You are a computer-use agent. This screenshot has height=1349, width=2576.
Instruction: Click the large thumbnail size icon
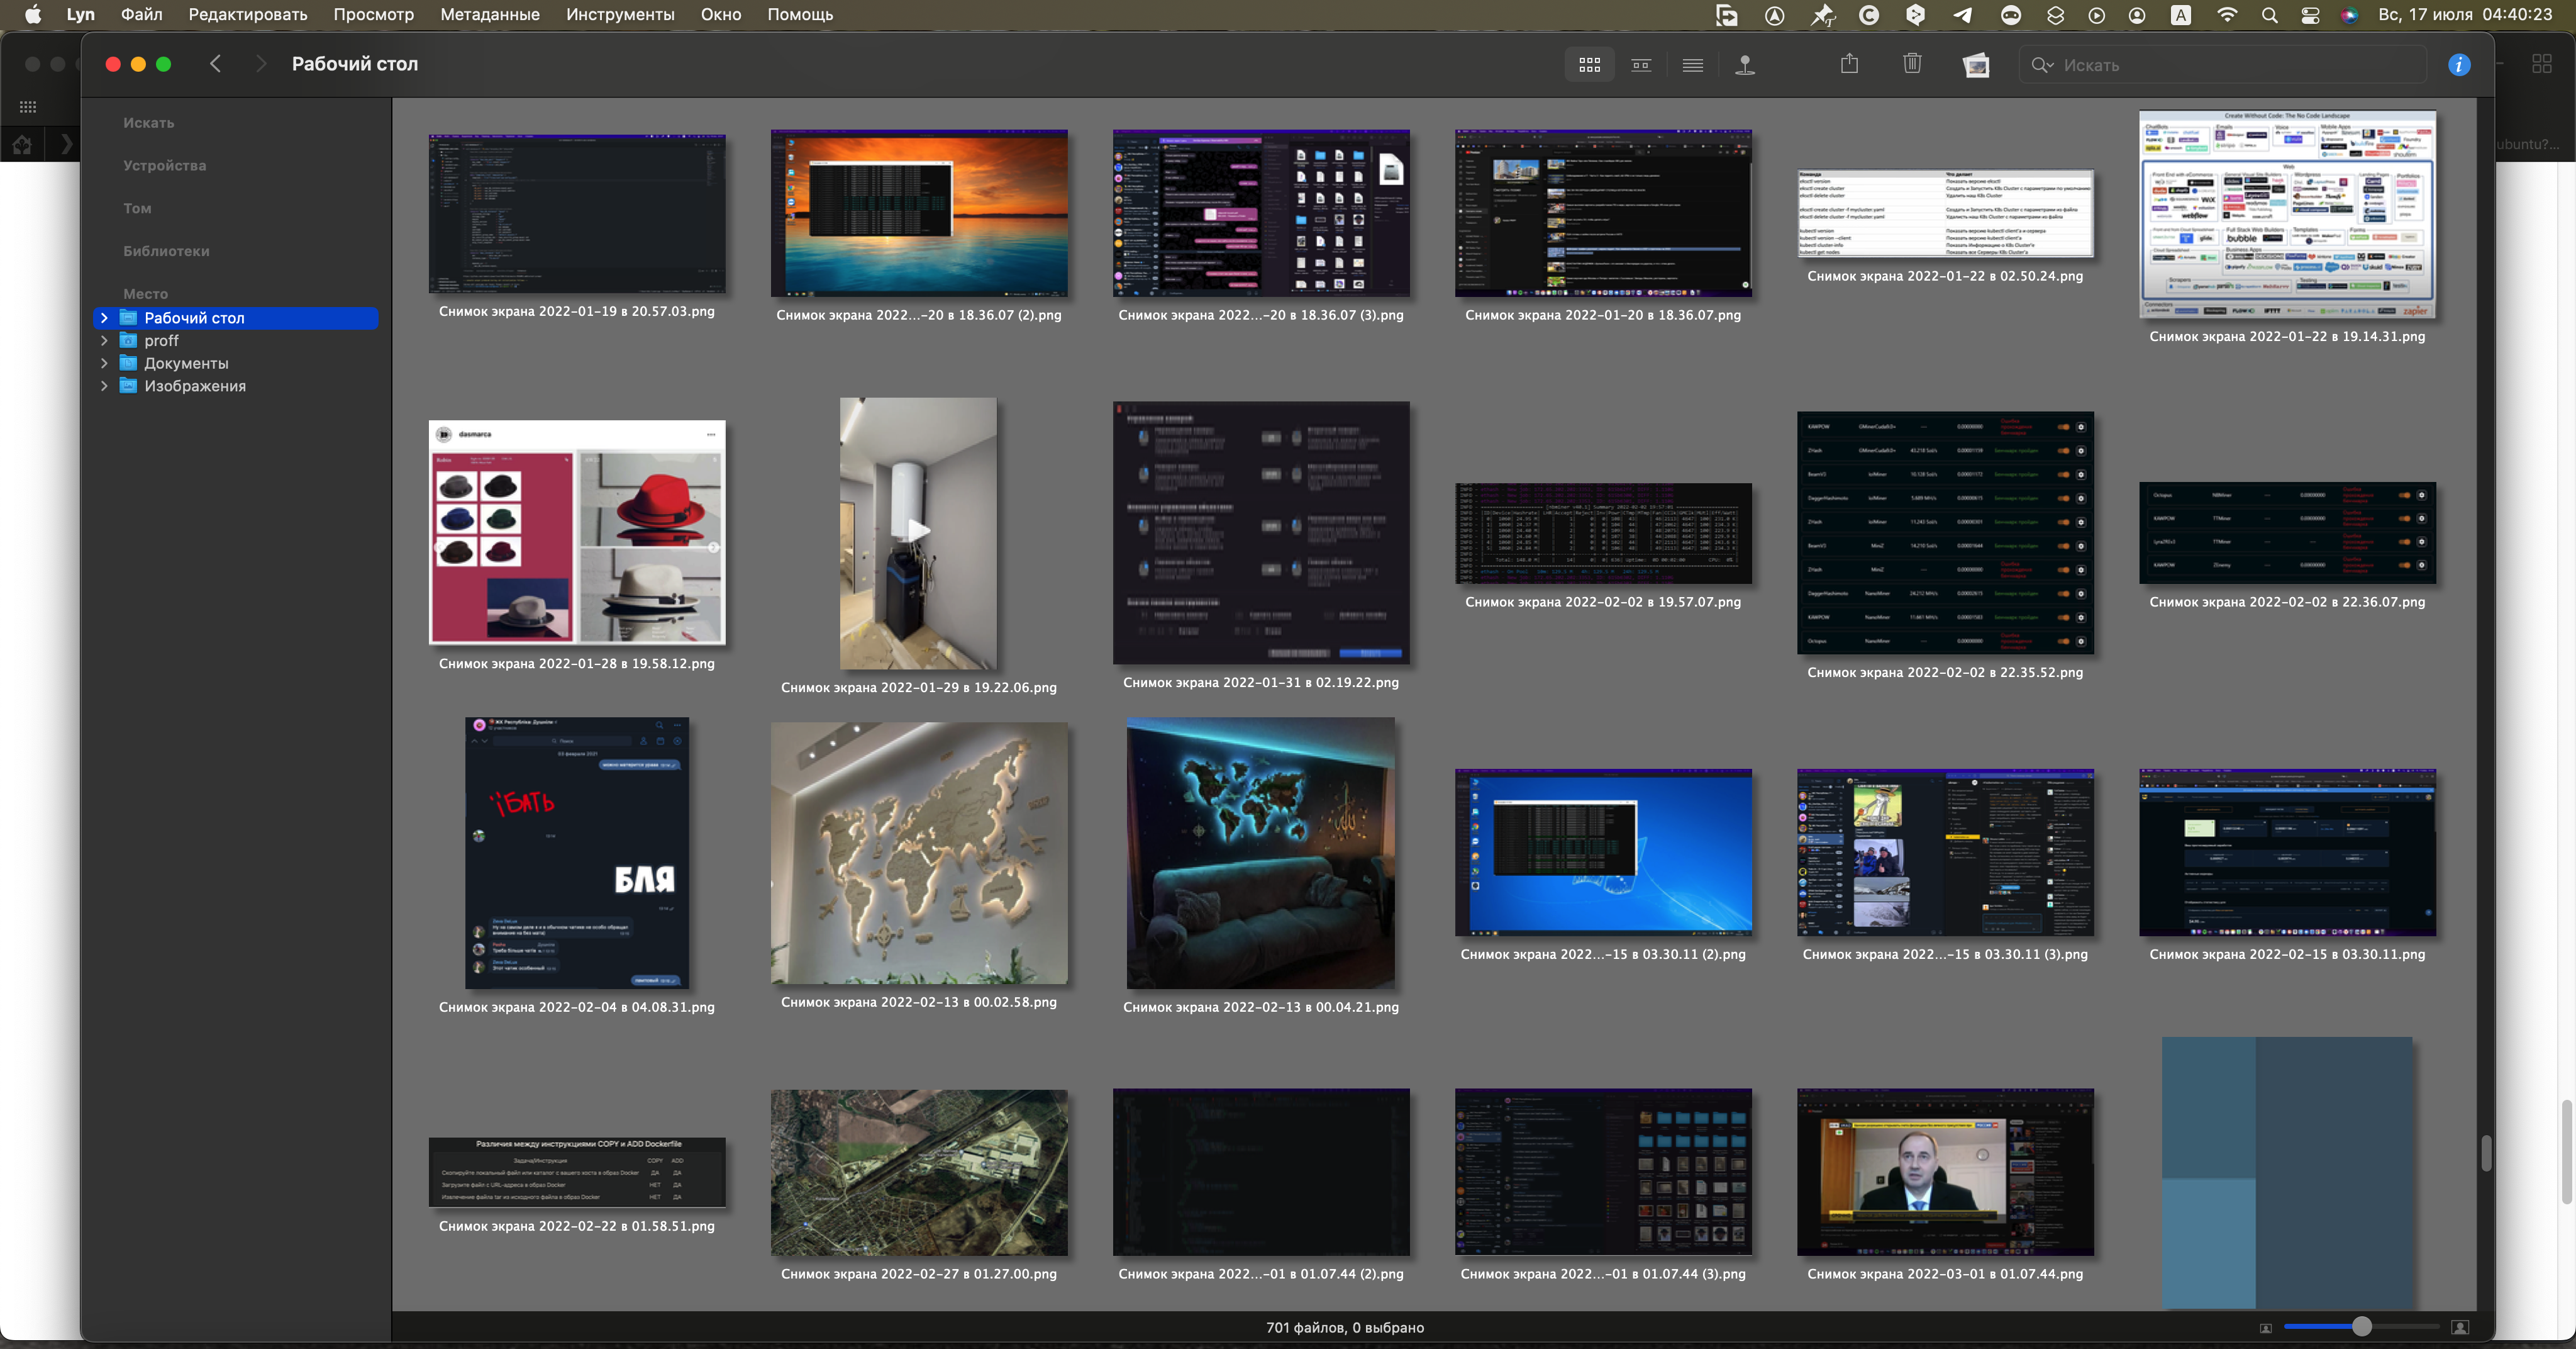click(x=2460, y=1327)
